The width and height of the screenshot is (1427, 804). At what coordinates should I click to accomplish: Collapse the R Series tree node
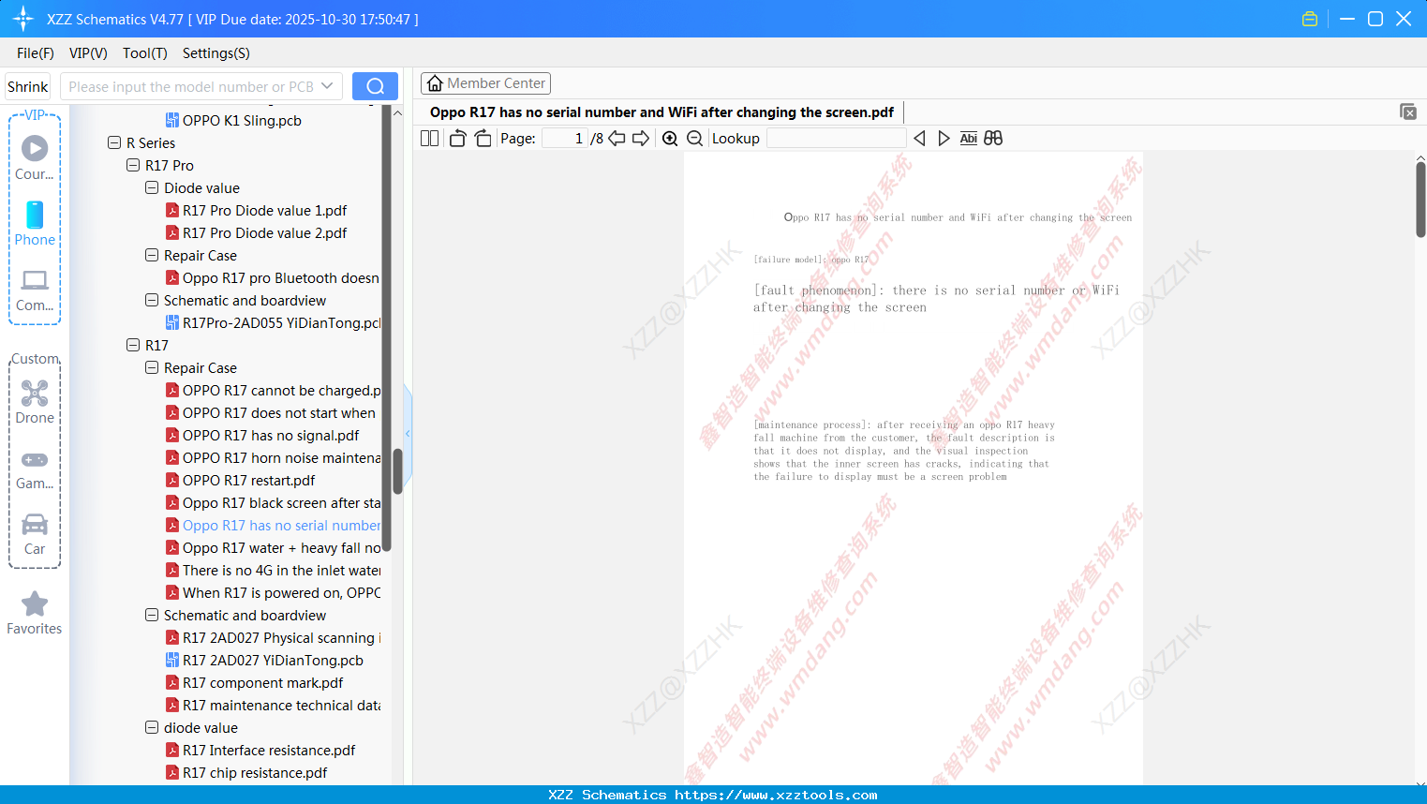coord(114,143)
